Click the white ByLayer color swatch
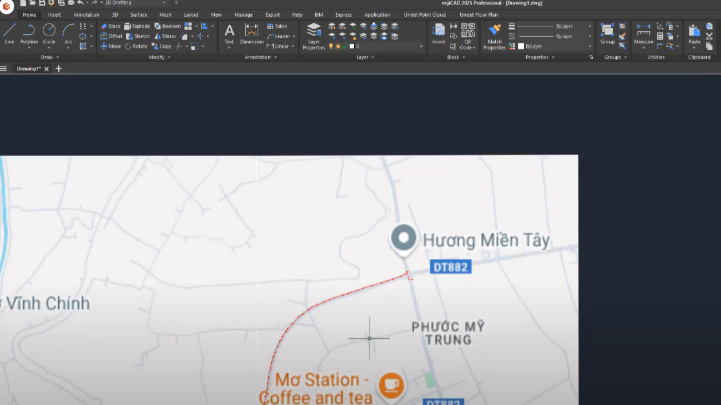Image resolution: width=721 pixels, height=405 pixels. click(521, 47)
